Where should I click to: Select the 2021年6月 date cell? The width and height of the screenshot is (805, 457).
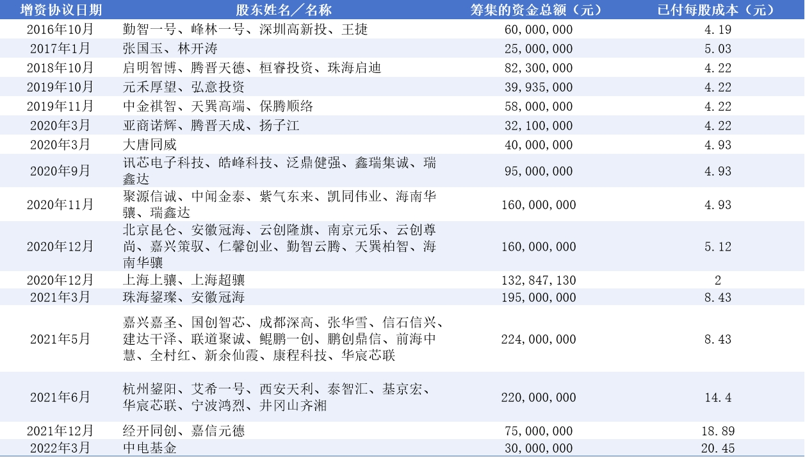[x=60, y=397]
